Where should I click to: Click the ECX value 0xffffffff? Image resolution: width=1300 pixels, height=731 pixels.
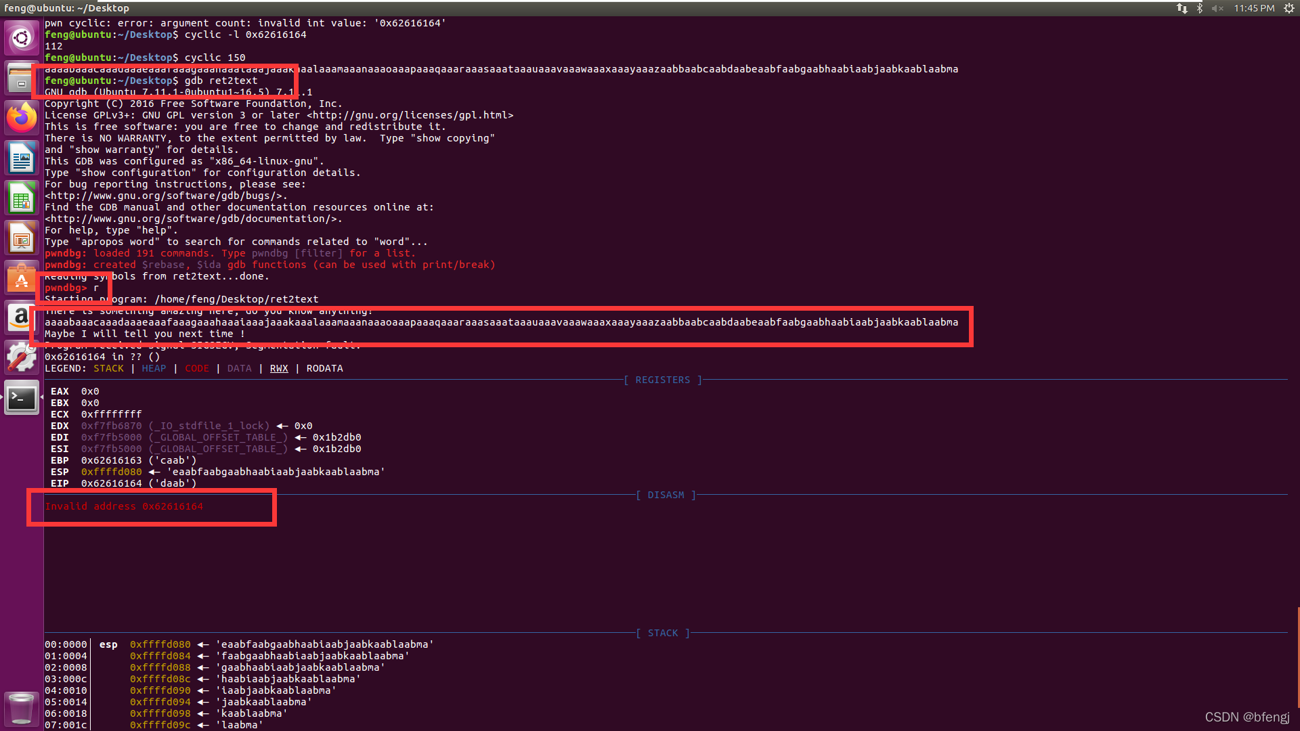[112, 414]
